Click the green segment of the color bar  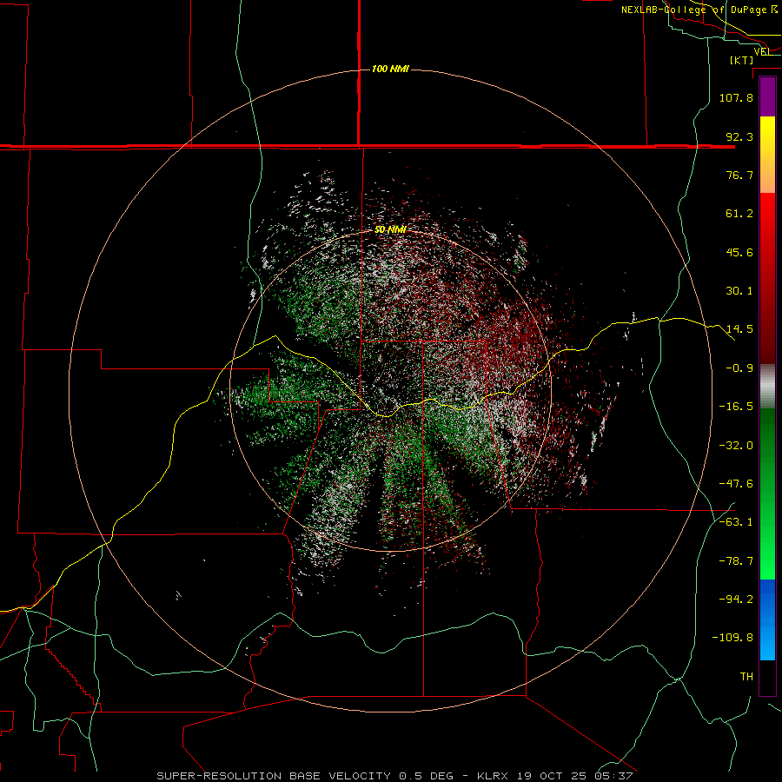tap(767, 494)
